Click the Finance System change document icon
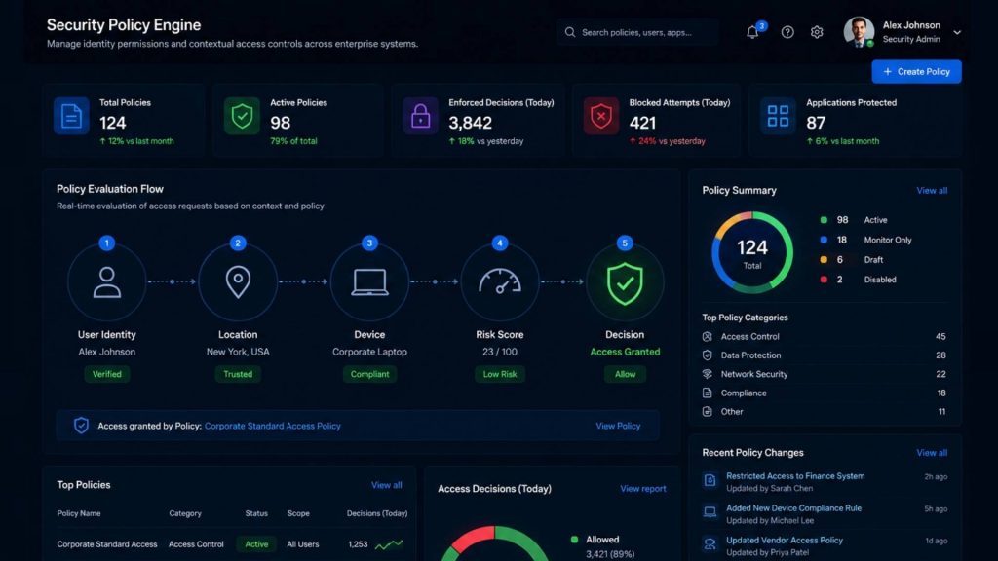The image size is (998, 561). point(710,480)
